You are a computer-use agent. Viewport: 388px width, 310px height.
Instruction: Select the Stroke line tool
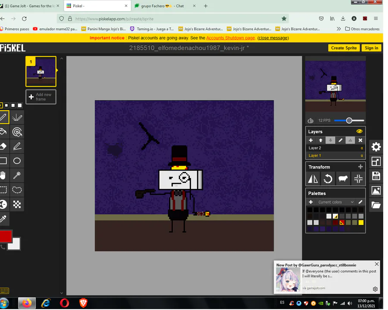pyautogui.click(x=17, y=146)
